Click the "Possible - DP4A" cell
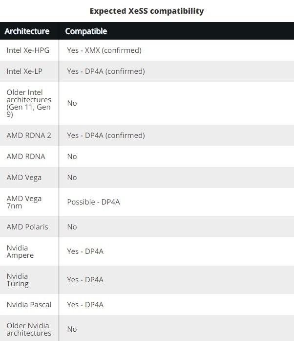 tap(93, 202)
